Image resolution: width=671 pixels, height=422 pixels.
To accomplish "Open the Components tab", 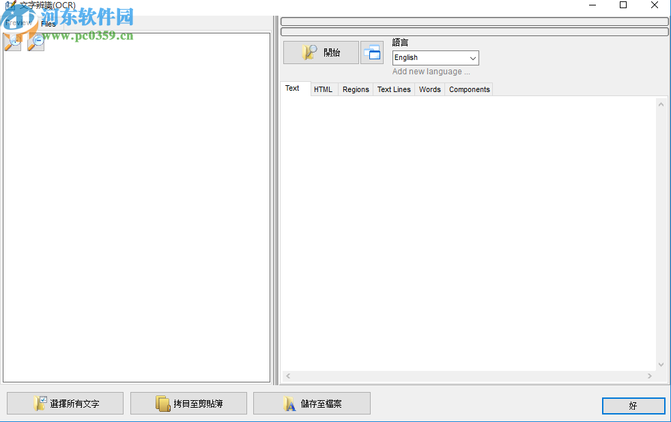I will (x=468, y=89).
